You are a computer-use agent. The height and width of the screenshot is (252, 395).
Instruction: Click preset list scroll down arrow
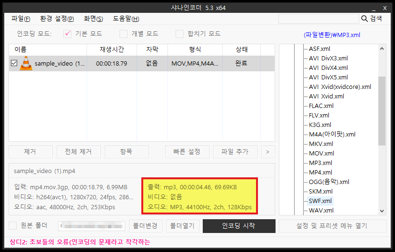click(x=382, y=211)
